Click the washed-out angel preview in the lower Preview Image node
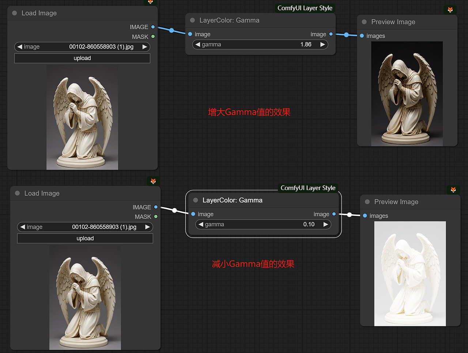 click(x=410, y=274)
